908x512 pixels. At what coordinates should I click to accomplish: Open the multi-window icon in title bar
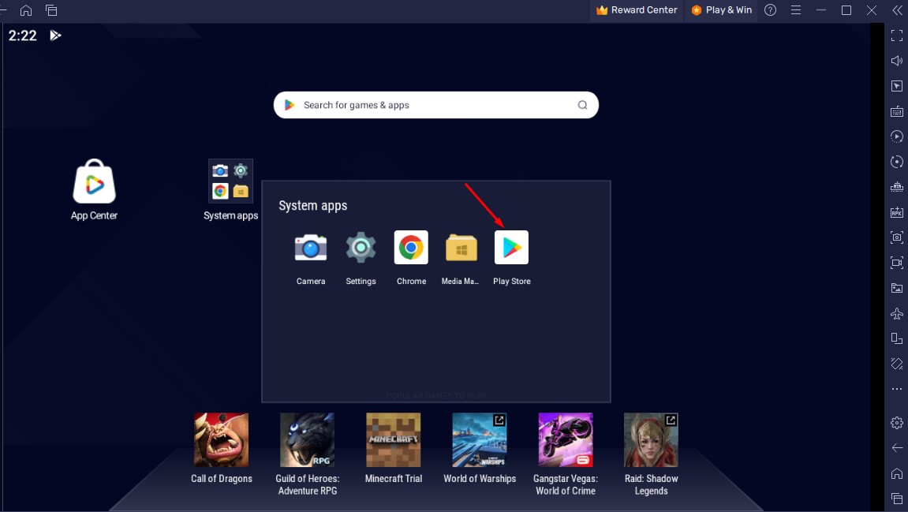point(51,10)
